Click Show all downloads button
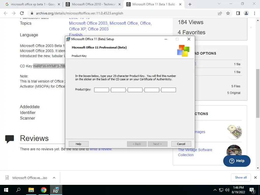The width and height of the screenshot is (260, 195). (x=241, y=177)
